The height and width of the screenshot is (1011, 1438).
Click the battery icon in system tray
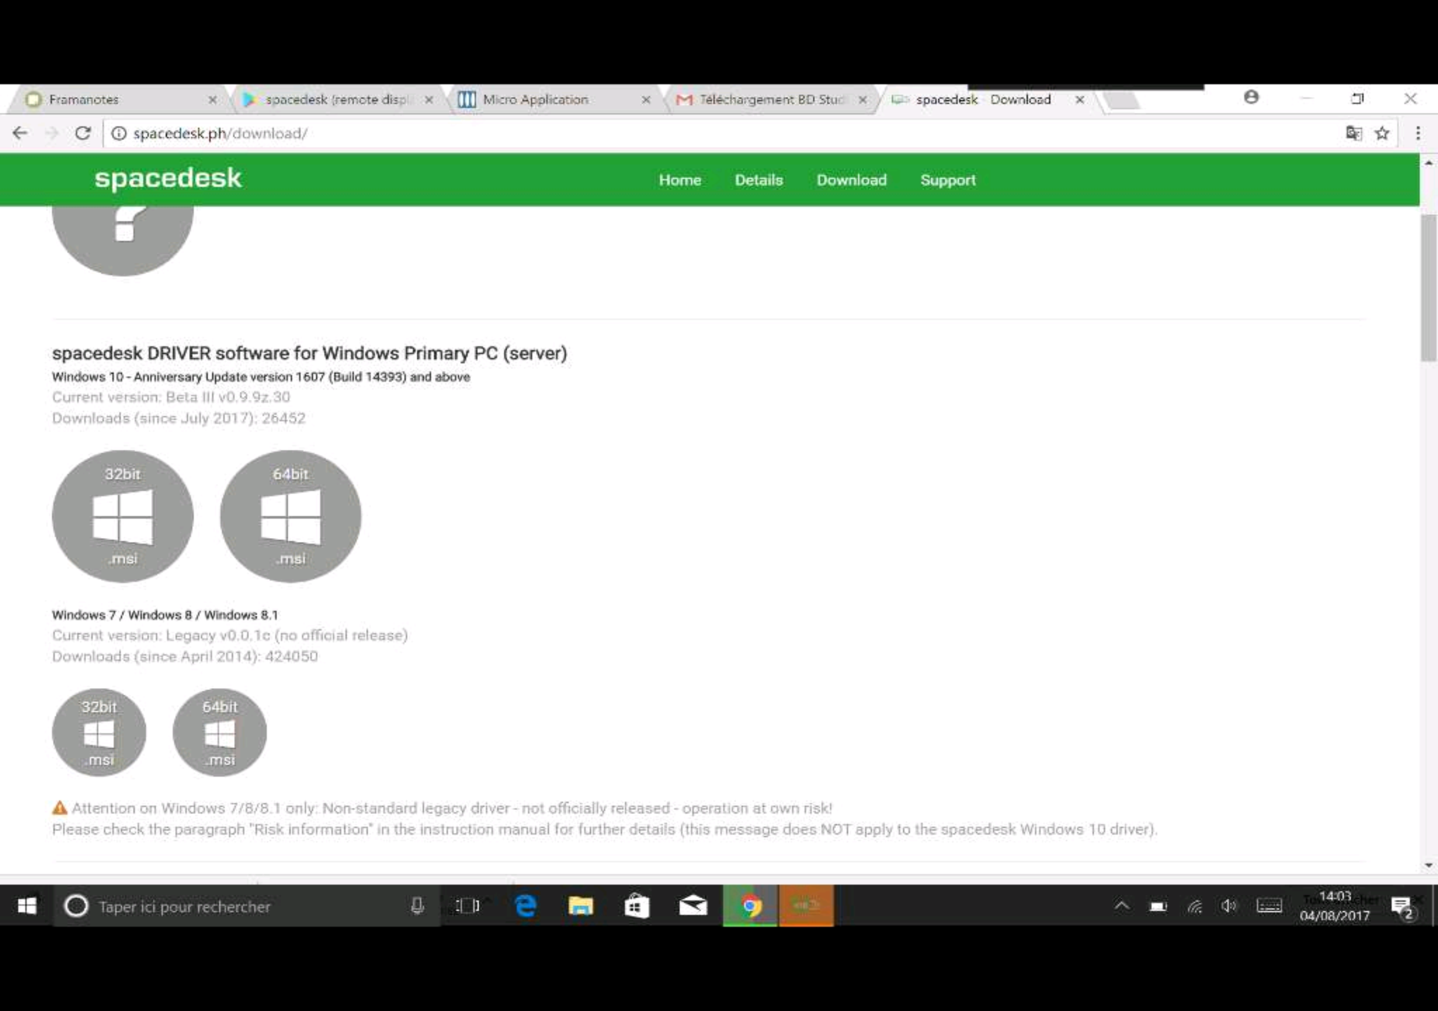click(1158, 906)
